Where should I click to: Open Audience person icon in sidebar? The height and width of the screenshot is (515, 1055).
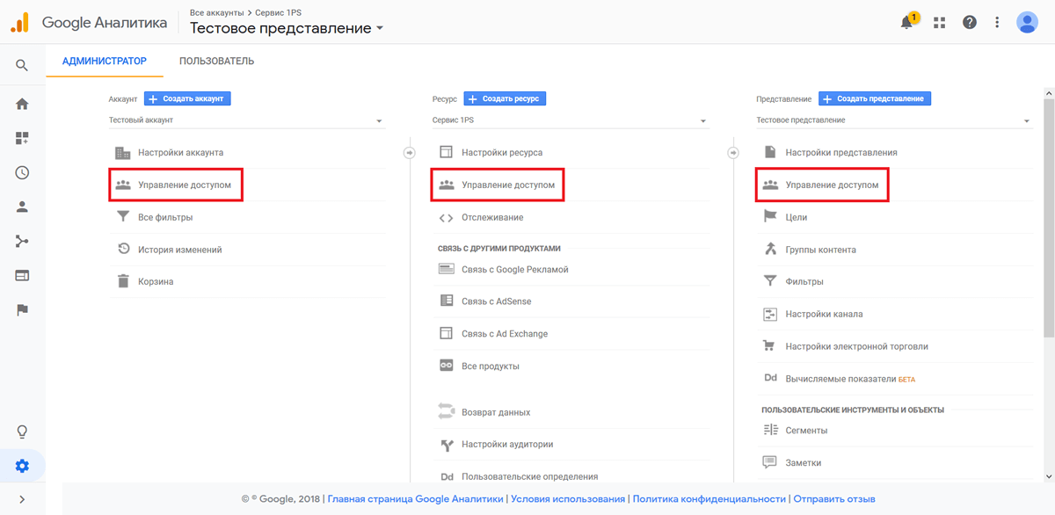tap(22, 207)
